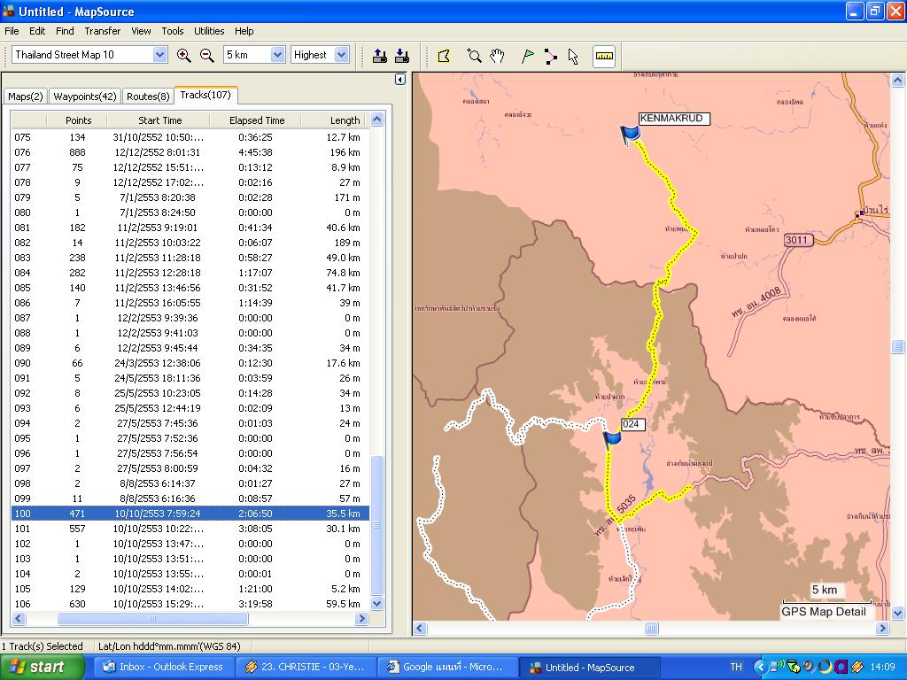Activate the Hand pan tool
The width and height of the screenshot is (907, 680).
(497, 56)
